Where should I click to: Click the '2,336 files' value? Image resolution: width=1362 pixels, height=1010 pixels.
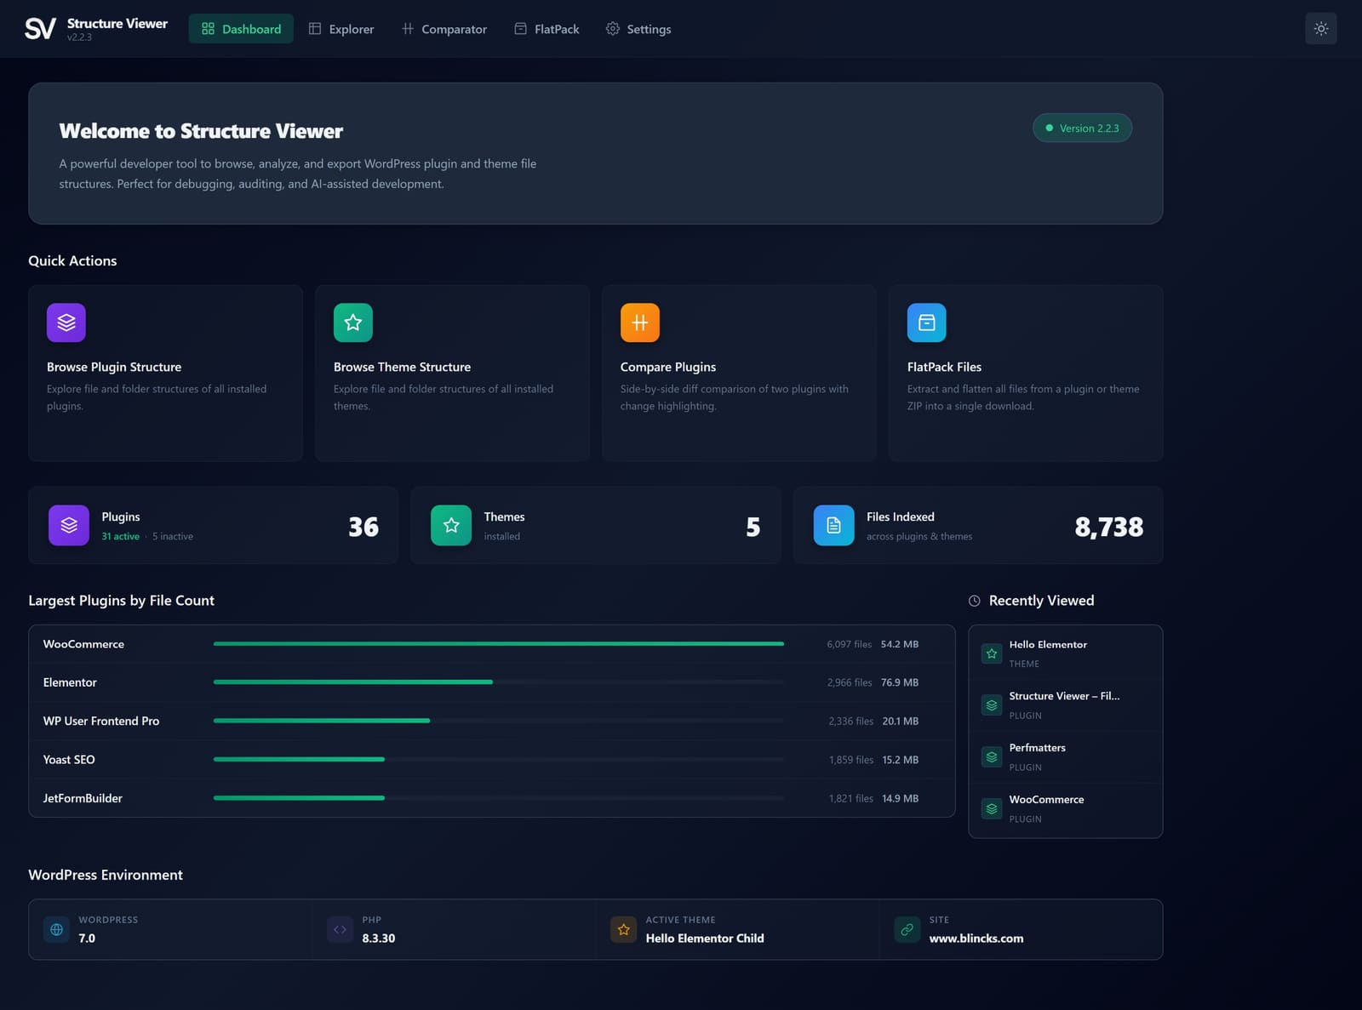850,722
